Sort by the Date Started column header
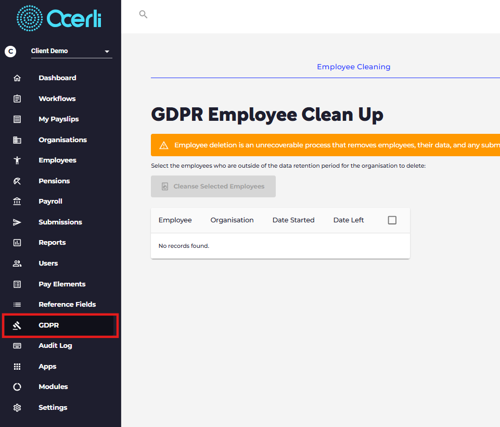Viewport: 500px width, 427px height. [293, 220]
